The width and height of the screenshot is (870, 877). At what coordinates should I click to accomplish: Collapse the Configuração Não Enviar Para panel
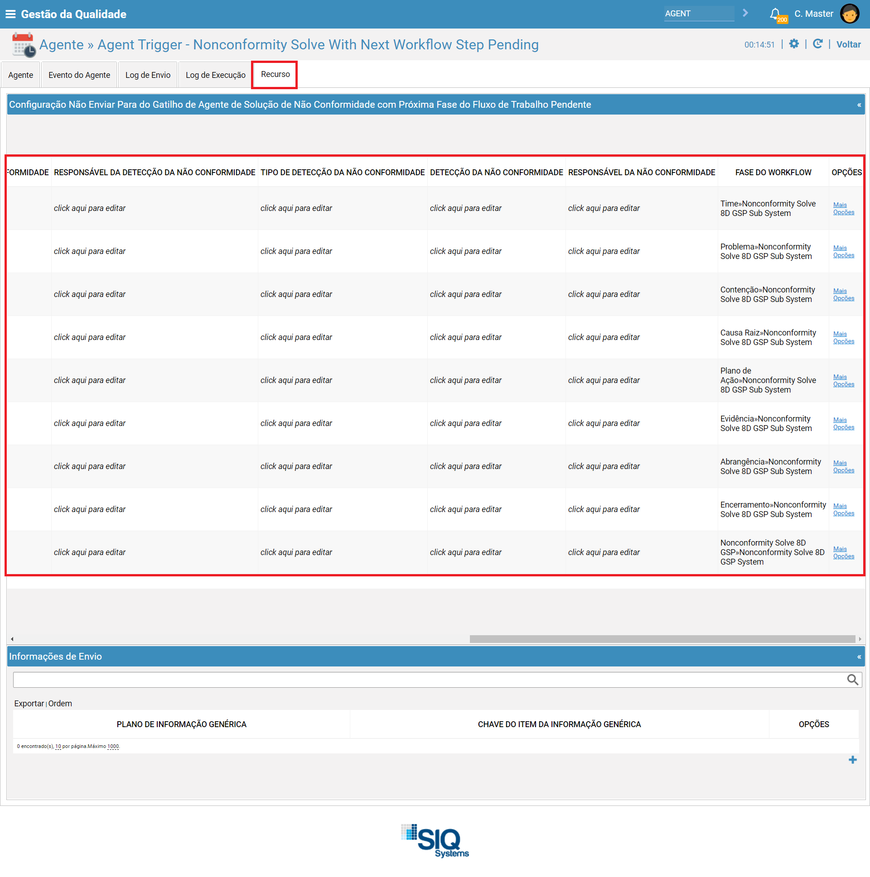click(859, 105)
